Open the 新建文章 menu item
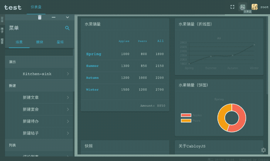Image resolution: width=270 pixels, height=161 pixels. pyautogui.click(x=39, y=97)
